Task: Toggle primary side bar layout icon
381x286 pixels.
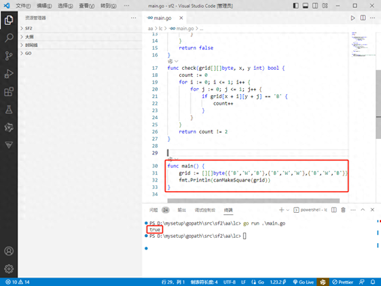Action: (x=296, y=5)
